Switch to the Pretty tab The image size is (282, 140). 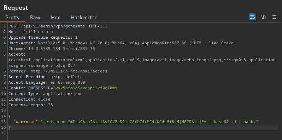coord(12,18)
